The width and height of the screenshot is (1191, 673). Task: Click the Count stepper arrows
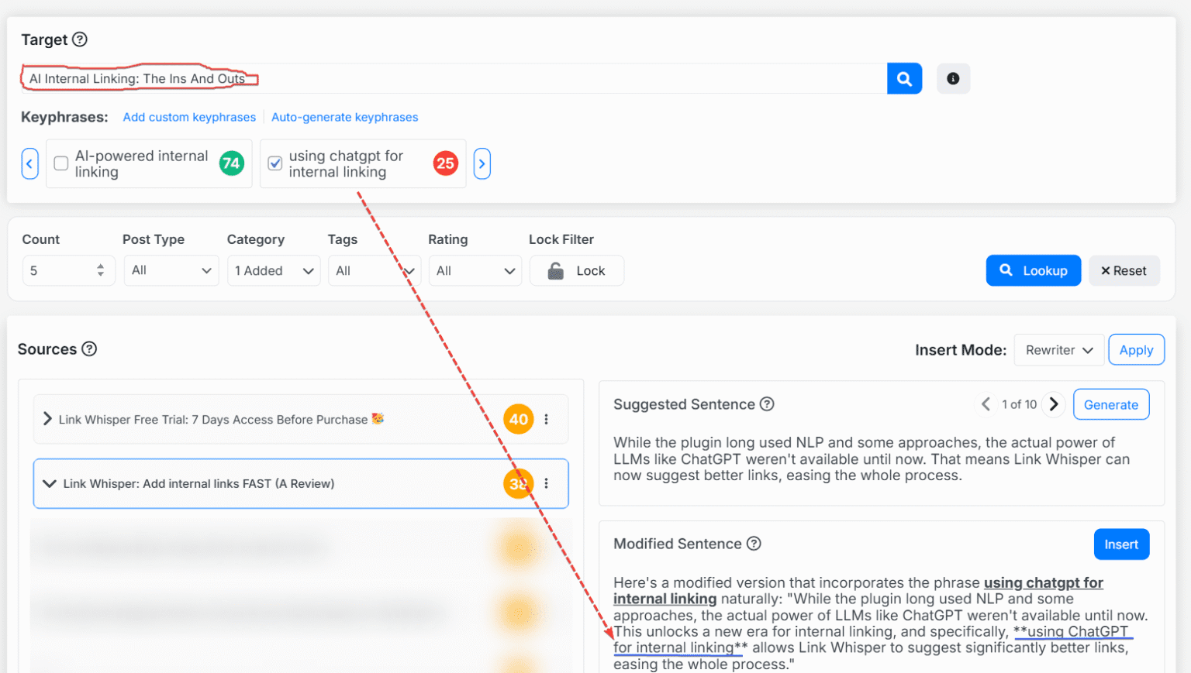pyautogui.click(x=100, y=270)
